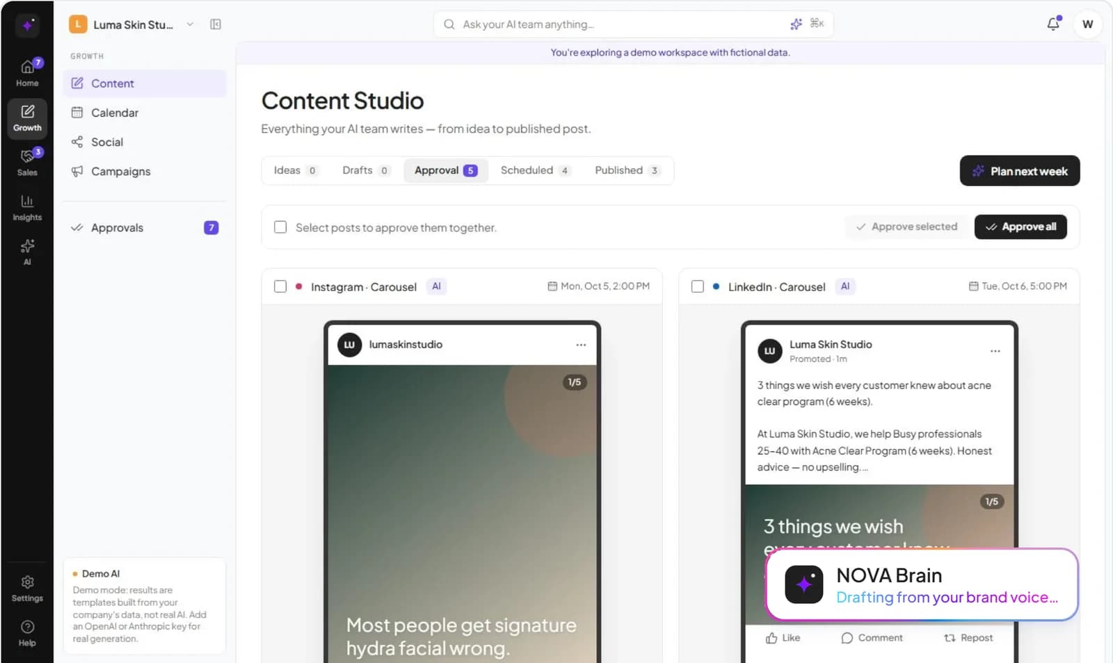Image resolution: width=1113 pixels, height=663 pixels.
Task: Open Help in the dark sidebar
Action: (x=27, y=632)
